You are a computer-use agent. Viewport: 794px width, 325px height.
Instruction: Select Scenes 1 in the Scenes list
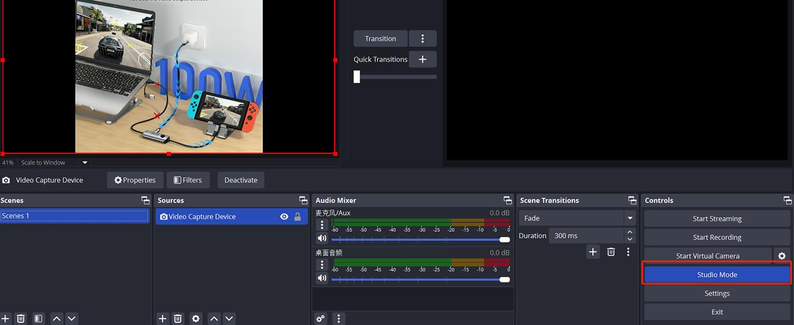click(x=74, y=216)
